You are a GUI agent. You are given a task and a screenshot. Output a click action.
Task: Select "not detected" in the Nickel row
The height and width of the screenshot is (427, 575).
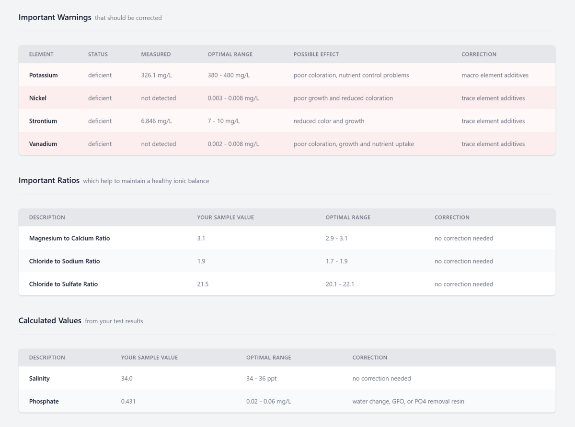(159, 98)
